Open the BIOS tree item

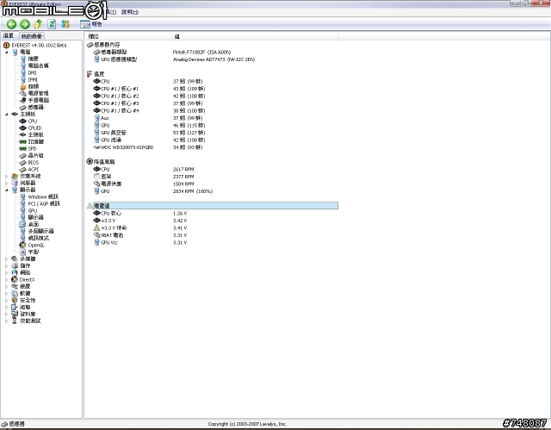coord(34,163)
